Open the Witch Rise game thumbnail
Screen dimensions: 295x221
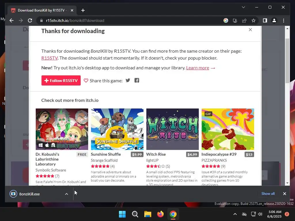(172, 129)
